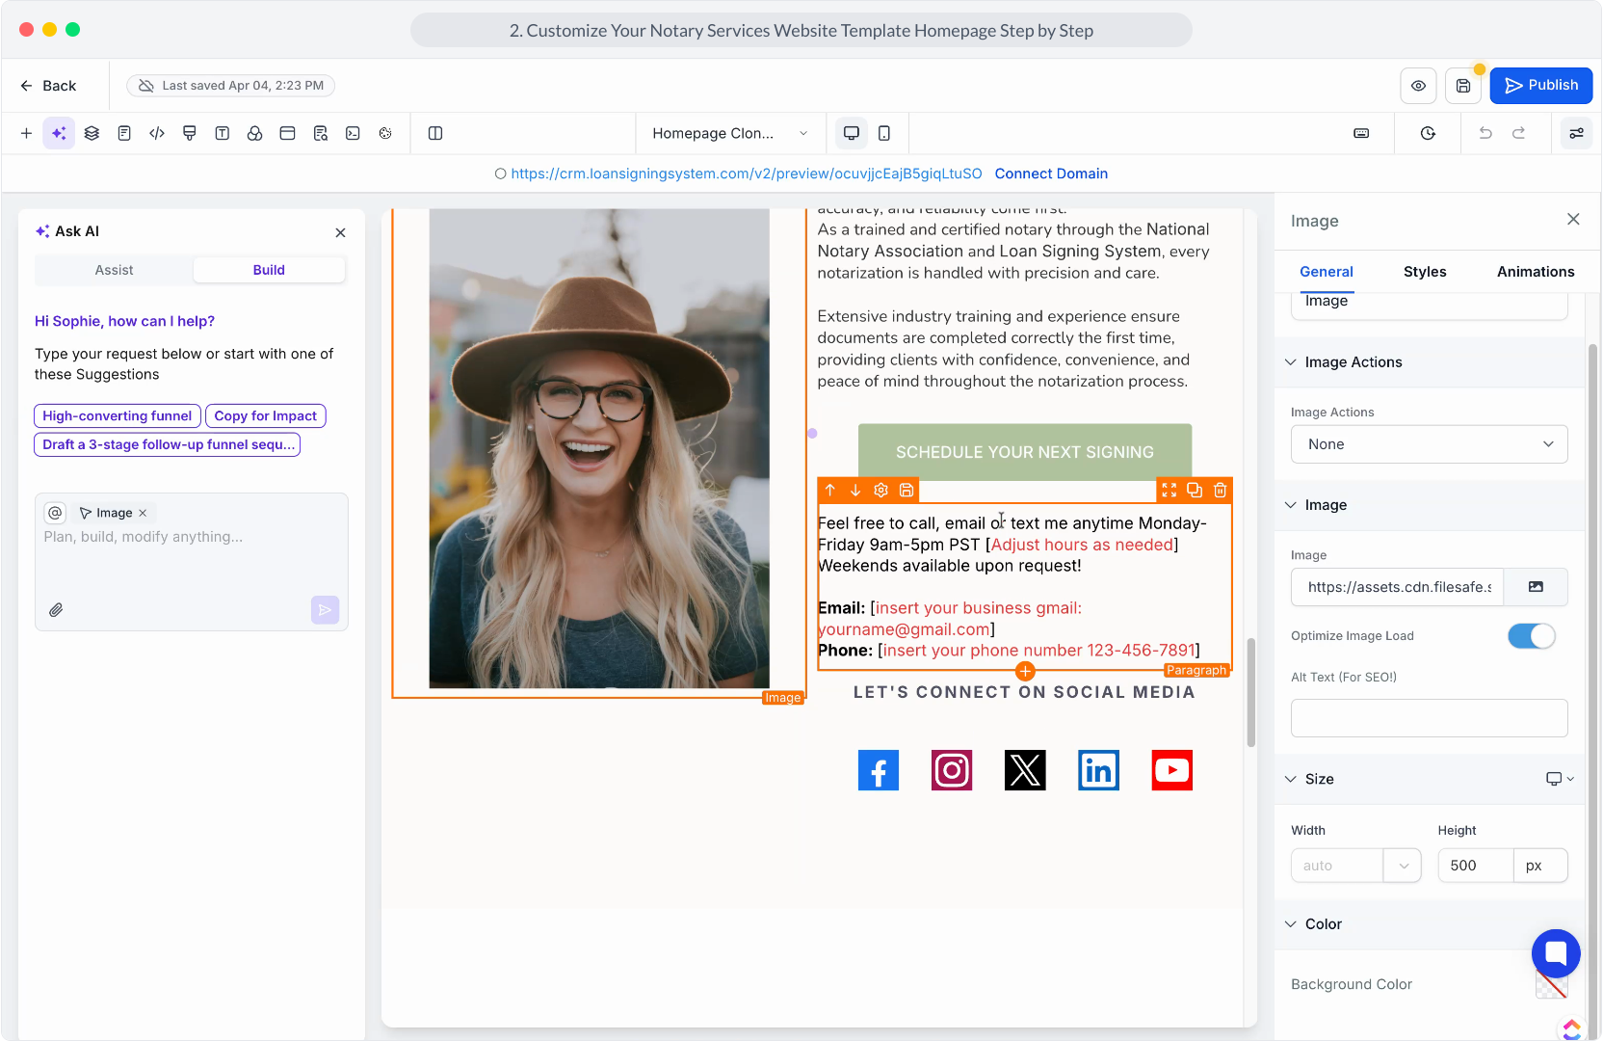The image size is (1603, 1041).
Task: Toggle Optimize Image Load switch
Action: tap(1531, 636)
